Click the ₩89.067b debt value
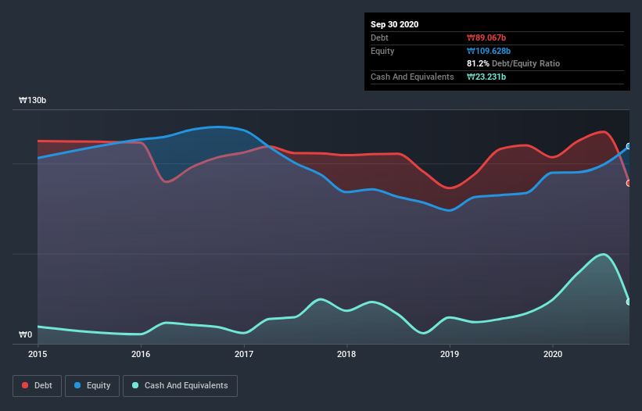Image resolution: width=642 pixels, height=411 pixels. tap(486, 38)
